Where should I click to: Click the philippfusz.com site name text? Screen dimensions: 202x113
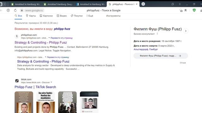point(29,35)
